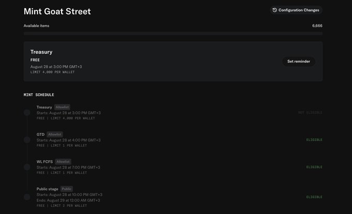The width and height of the screenshot is (352, 214).
Task: Click Public stage start time 10:00 PM
Action: click(x=69, y=195)
